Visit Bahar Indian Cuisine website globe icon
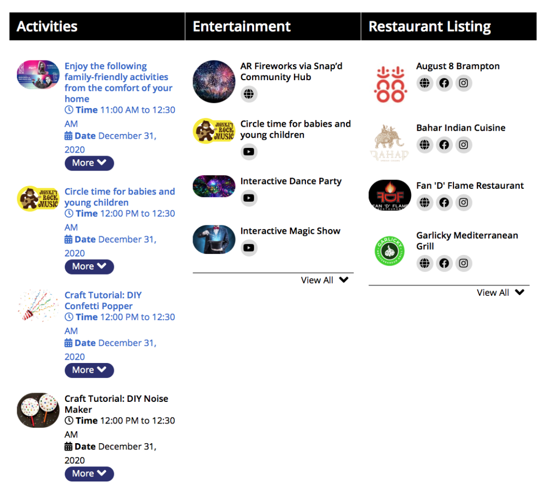The image size is (559, 483). pyautogui.click(x=424, y=145)
